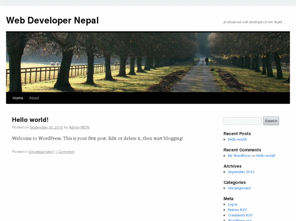Open Hello world! under Recent Posts
Screen dimensions: 296x221
(x=237, y=139)
